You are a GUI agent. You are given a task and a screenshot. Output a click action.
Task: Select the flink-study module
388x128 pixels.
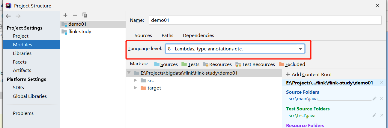coord(79,32)
